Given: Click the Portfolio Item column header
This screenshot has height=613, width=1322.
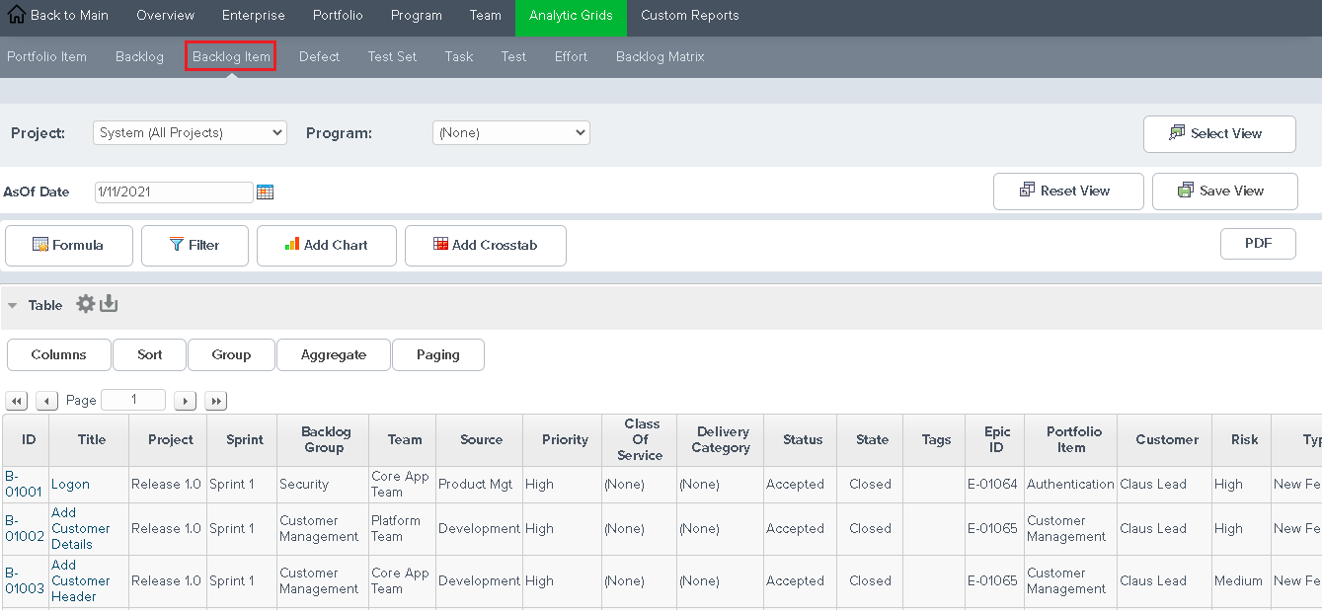Looking at the screenshot, I should coord(1073,440).
